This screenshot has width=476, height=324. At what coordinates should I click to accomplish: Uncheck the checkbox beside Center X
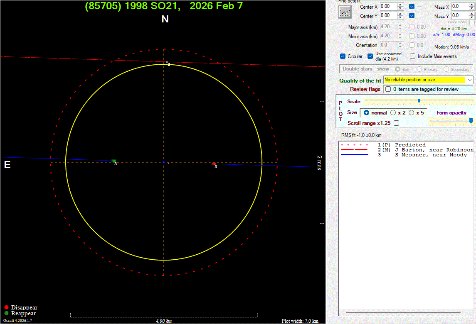(412, 7)
